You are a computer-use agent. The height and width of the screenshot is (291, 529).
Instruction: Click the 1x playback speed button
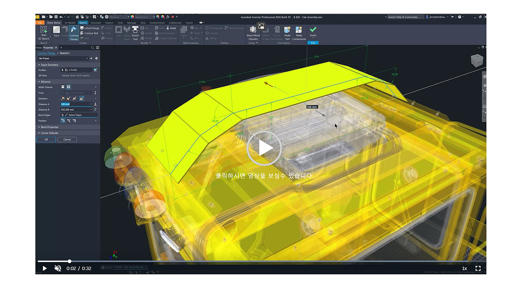464,268
